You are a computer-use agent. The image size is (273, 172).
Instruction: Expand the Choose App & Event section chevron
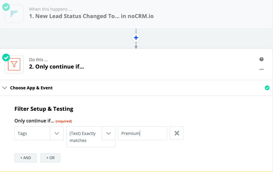[x=5, y=88]
